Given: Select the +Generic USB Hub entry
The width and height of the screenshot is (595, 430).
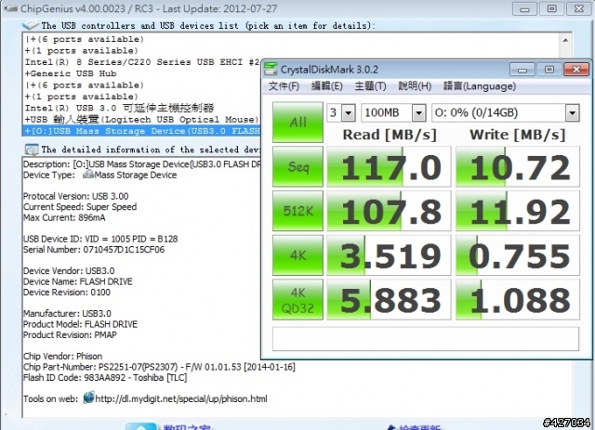Looking at the screenshot, I should 71,73.
